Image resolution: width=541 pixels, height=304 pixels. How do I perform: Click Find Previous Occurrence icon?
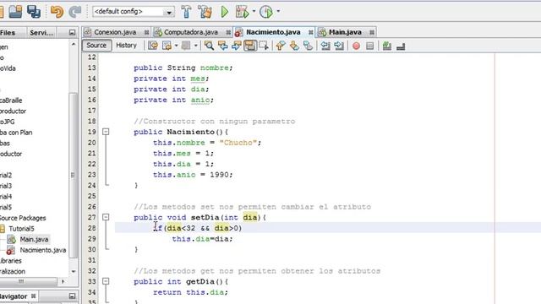pos(222,46)
